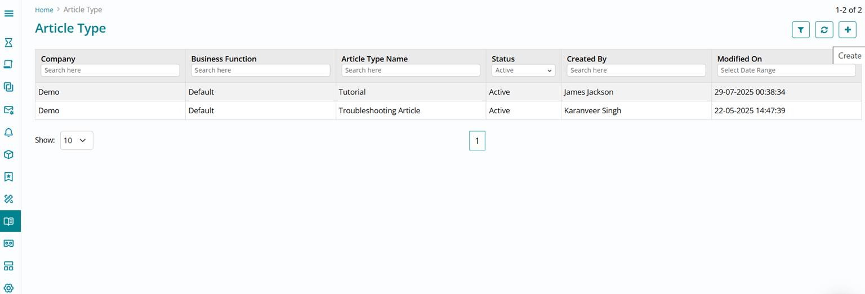Click the hourglass sidebar icon
Image resolution: width=865 pixels, height=294 pixels.
pos(8,42)
